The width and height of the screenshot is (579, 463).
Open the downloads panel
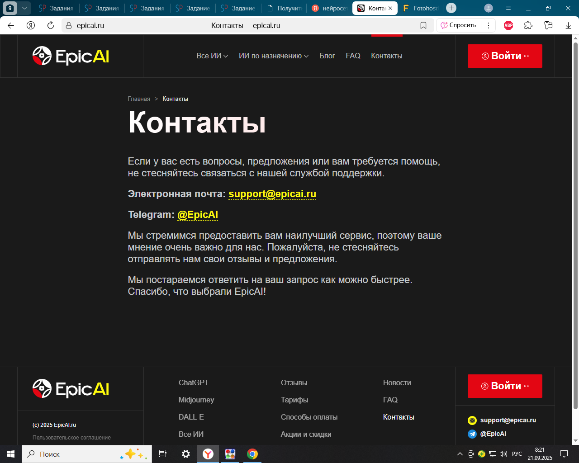coord(569,25)
